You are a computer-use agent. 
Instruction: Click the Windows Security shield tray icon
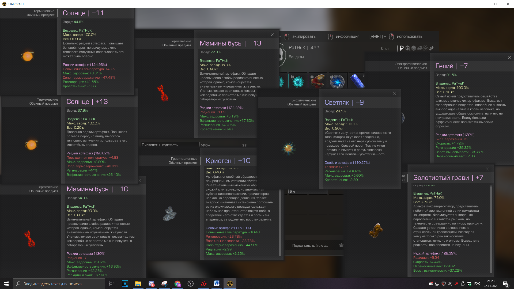click(469, 284)
